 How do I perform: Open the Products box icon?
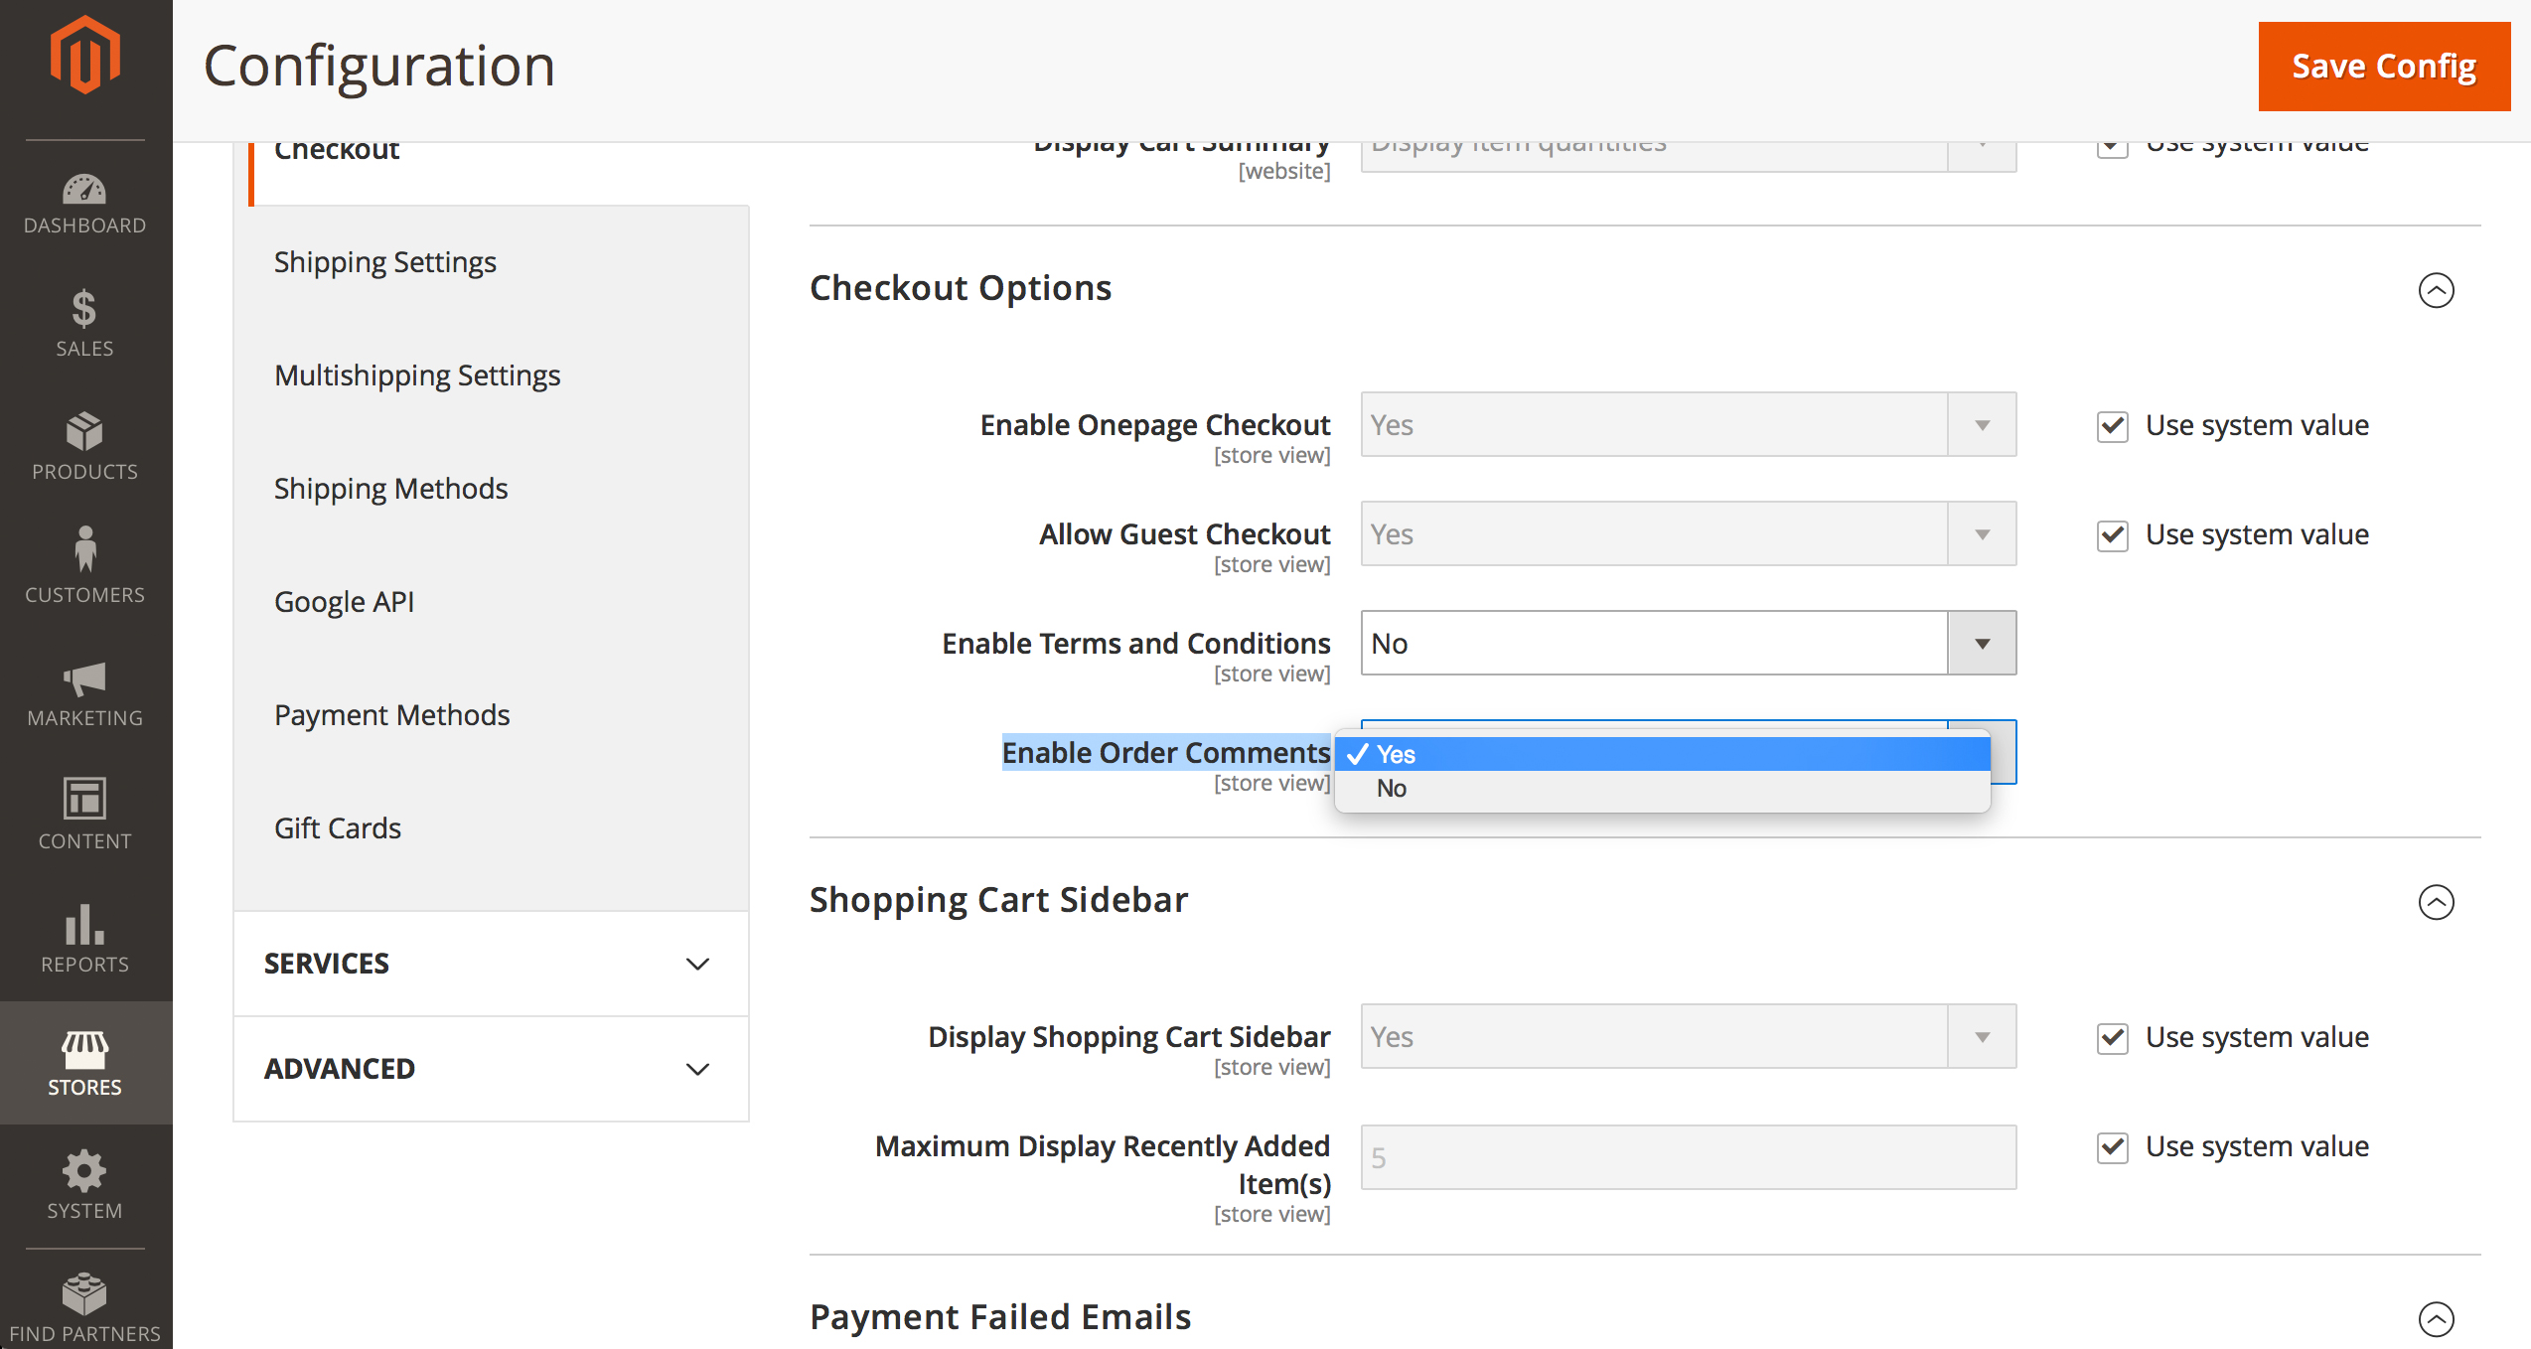pyautogui.click(x=84, y=432)
